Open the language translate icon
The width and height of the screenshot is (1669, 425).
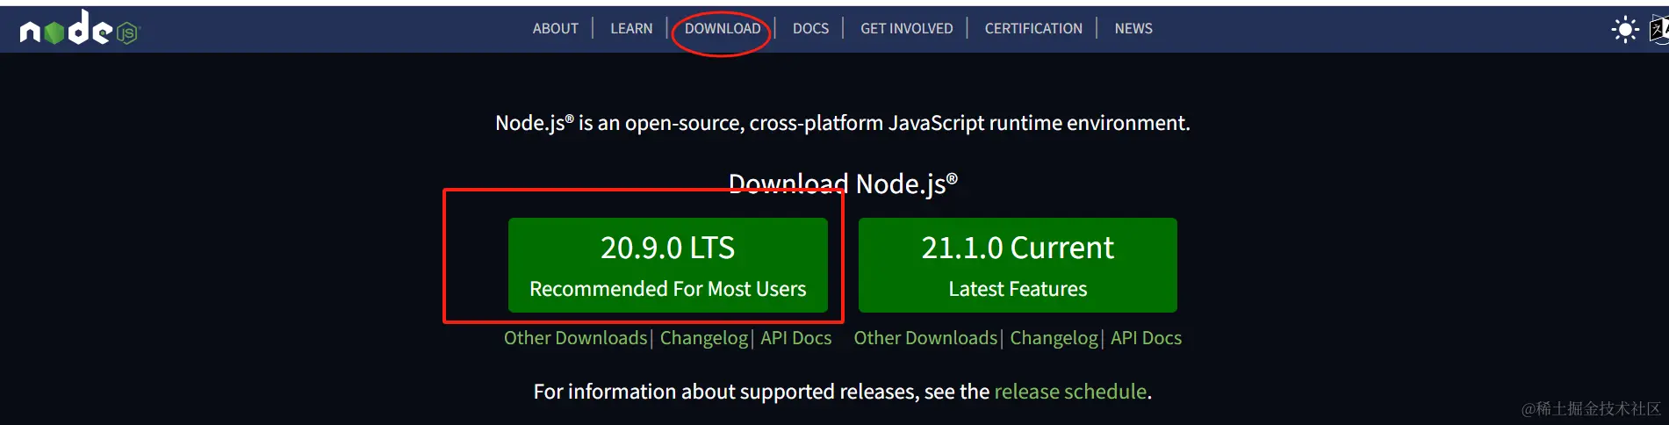(1659, 29)
